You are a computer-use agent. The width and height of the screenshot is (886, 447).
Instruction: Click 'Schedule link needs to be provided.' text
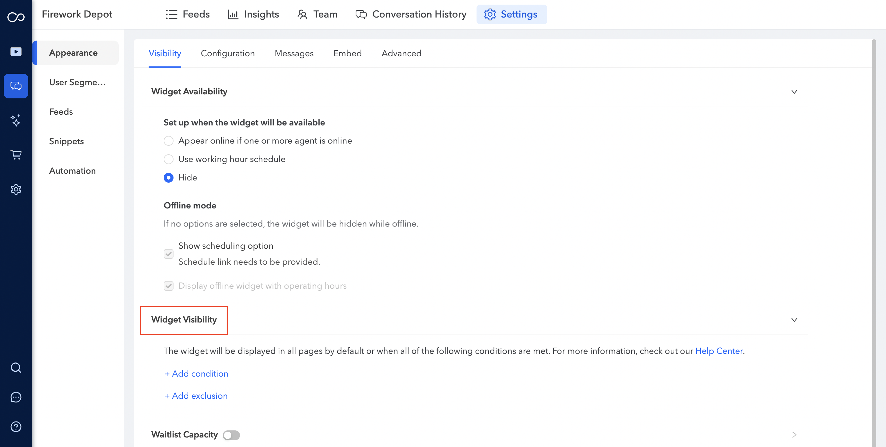(x=249, y=262)
